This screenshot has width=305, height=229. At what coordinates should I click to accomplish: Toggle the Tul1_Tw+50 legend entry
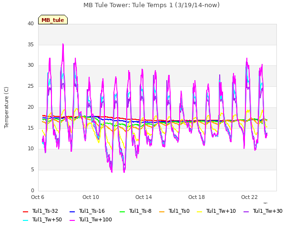click(42, 219)
